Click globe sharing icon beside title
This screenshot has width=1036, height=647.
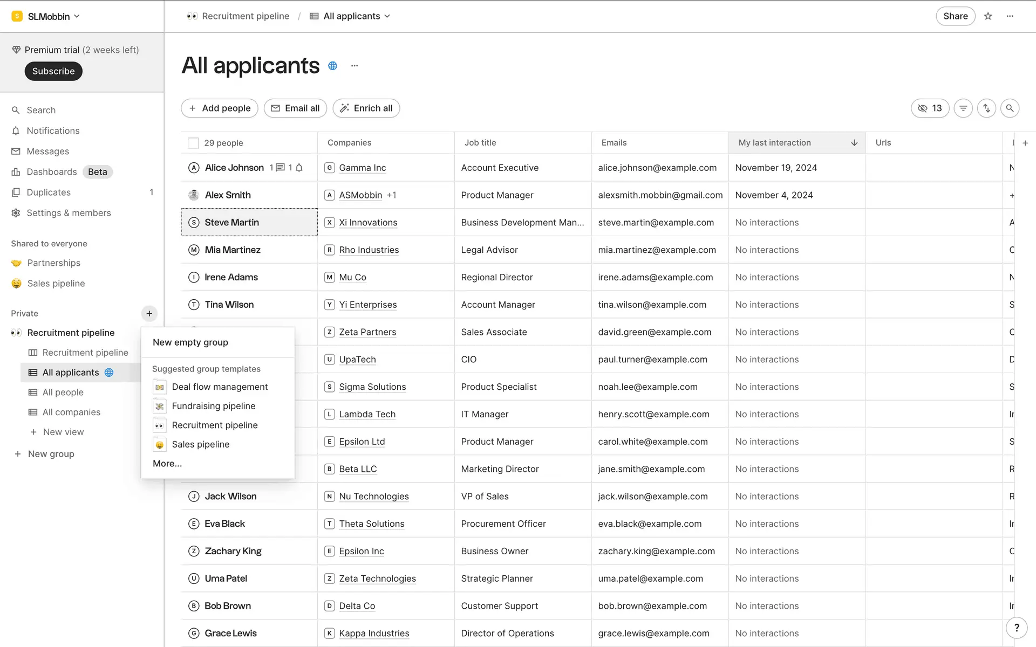click(x=333, y=66)
